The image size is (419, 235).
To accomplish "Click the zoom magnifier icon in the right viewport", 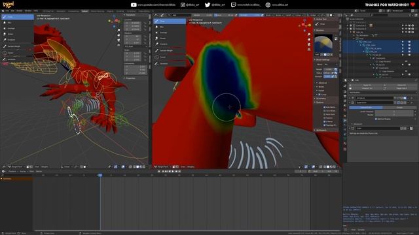I will [x=309, y=35].
